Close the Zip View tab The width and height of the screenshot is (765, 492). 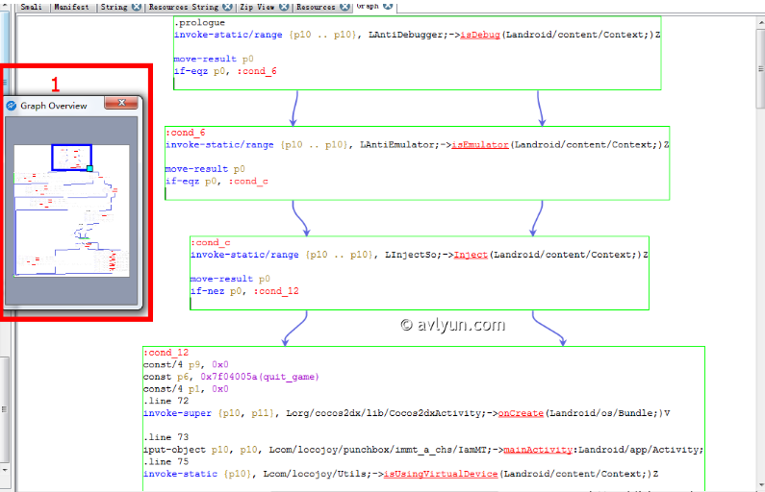283,7
